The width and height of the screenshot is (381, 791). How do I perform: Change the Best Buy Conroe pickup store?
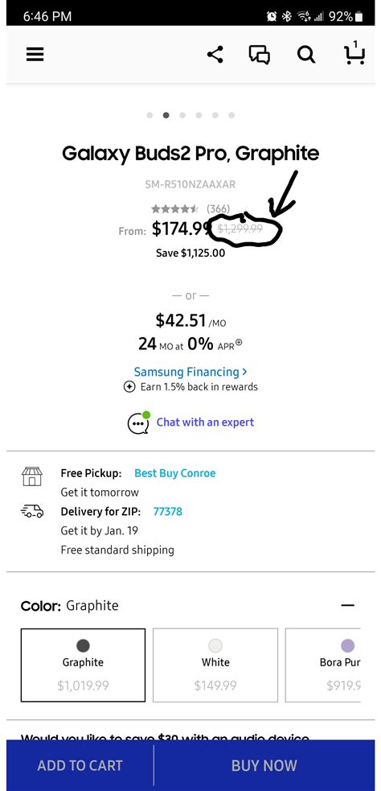click(175, 473)
